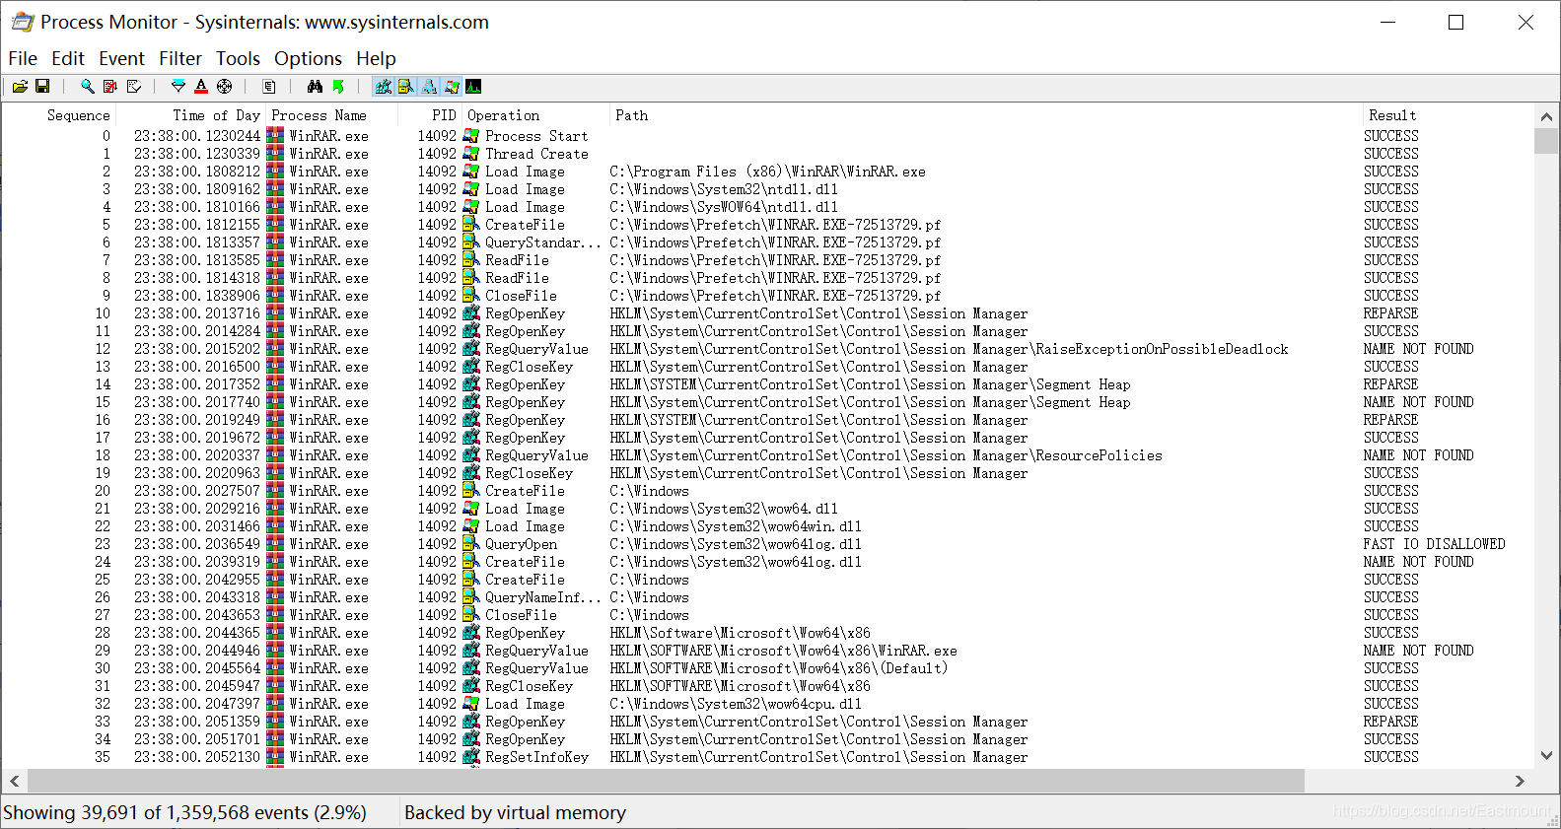
Task: Click the vertical scrollbar thumb
Action: pyautogui.click(x=1546, y=141)
